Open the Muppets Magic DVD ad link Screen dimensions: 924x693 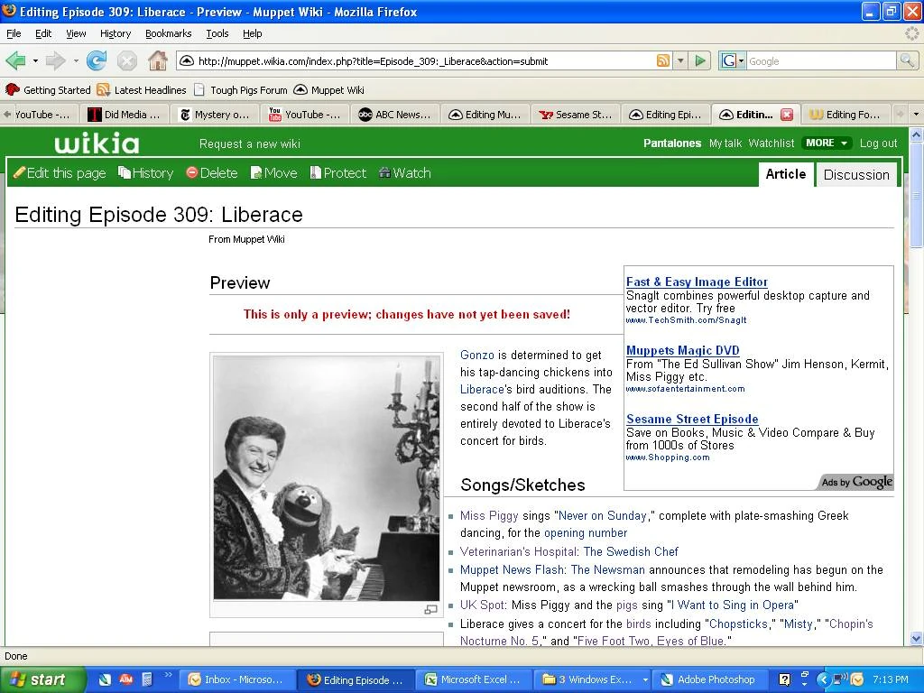pos(682,350)
